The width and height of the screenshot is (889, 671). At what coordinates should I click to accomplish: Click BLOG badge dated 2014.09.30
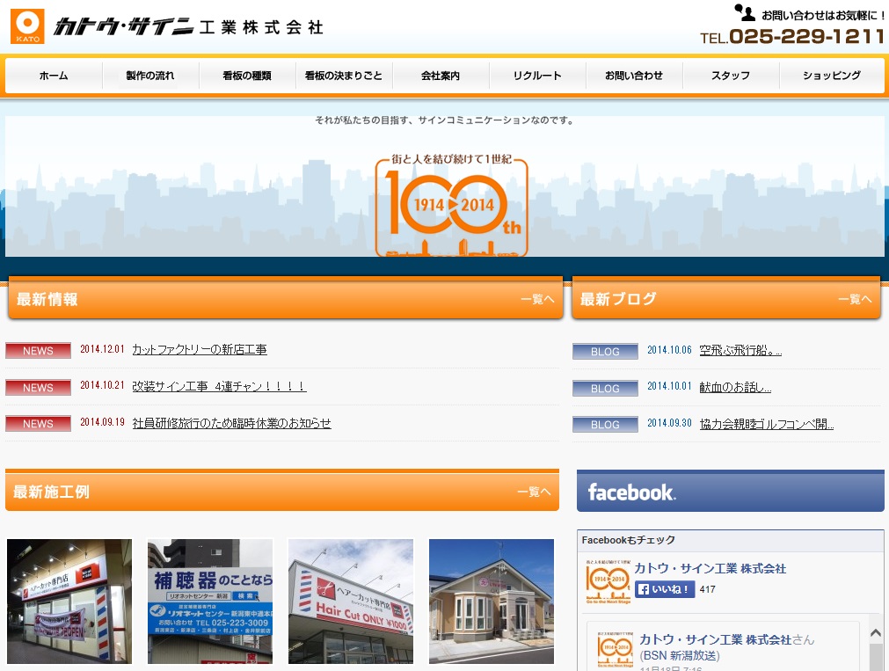coord(605,424)
